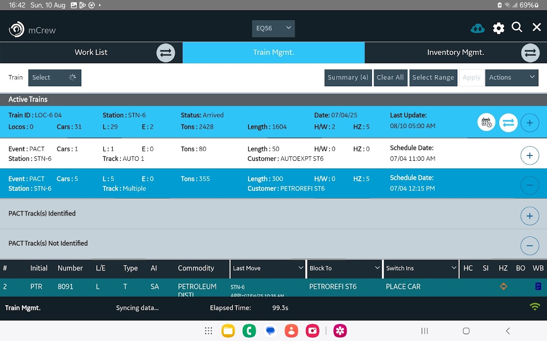
Task: Click the orange hazmat diamond icon for PTR 8091
Action: [503, 286]
